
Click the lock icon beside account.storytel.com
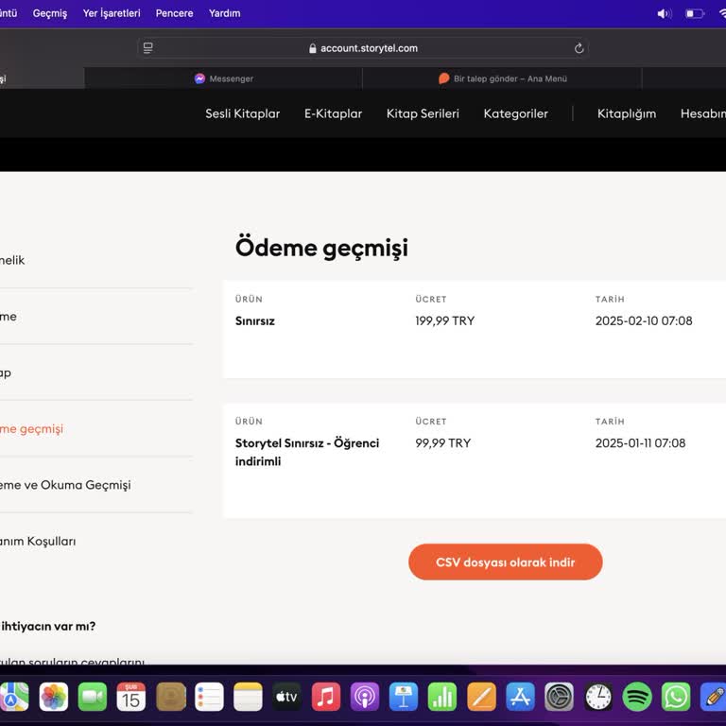click(313, 48)
